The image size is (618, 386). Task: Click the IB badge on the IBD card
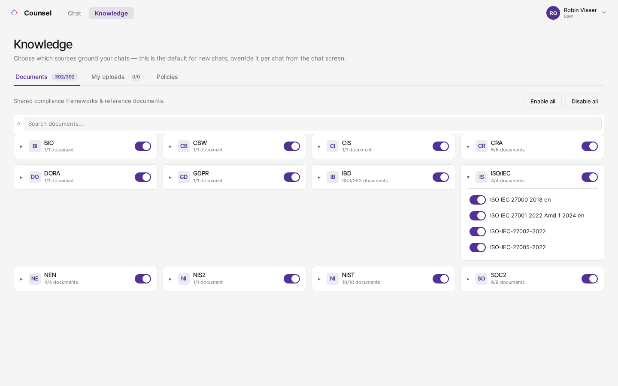pos(333,177)
